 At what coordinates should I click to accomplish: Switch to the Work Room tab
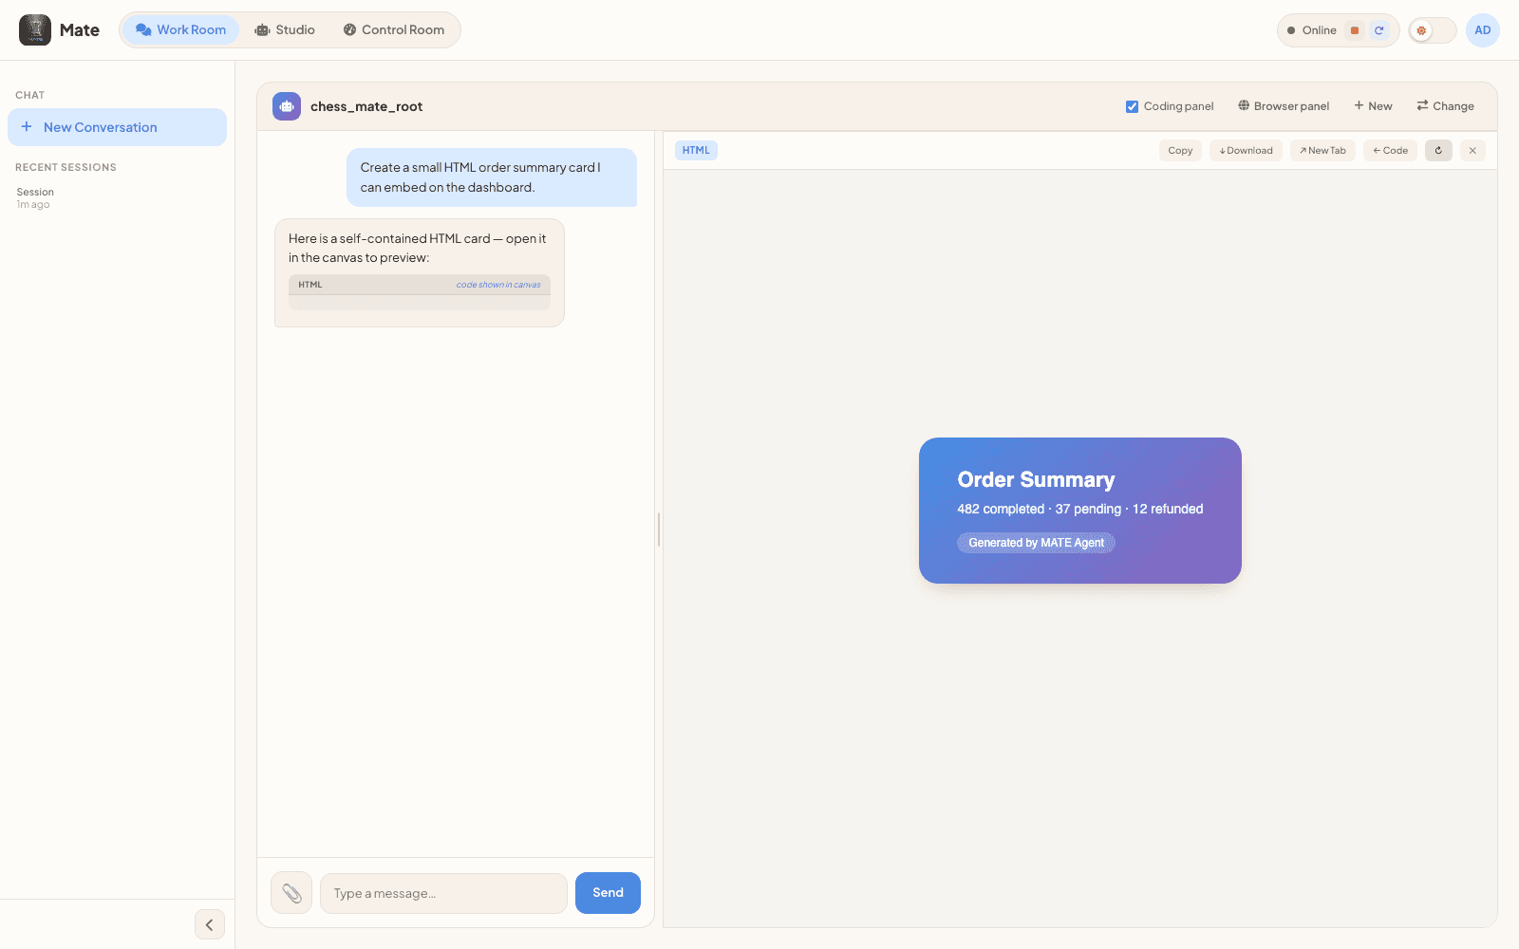click(180, 30)
